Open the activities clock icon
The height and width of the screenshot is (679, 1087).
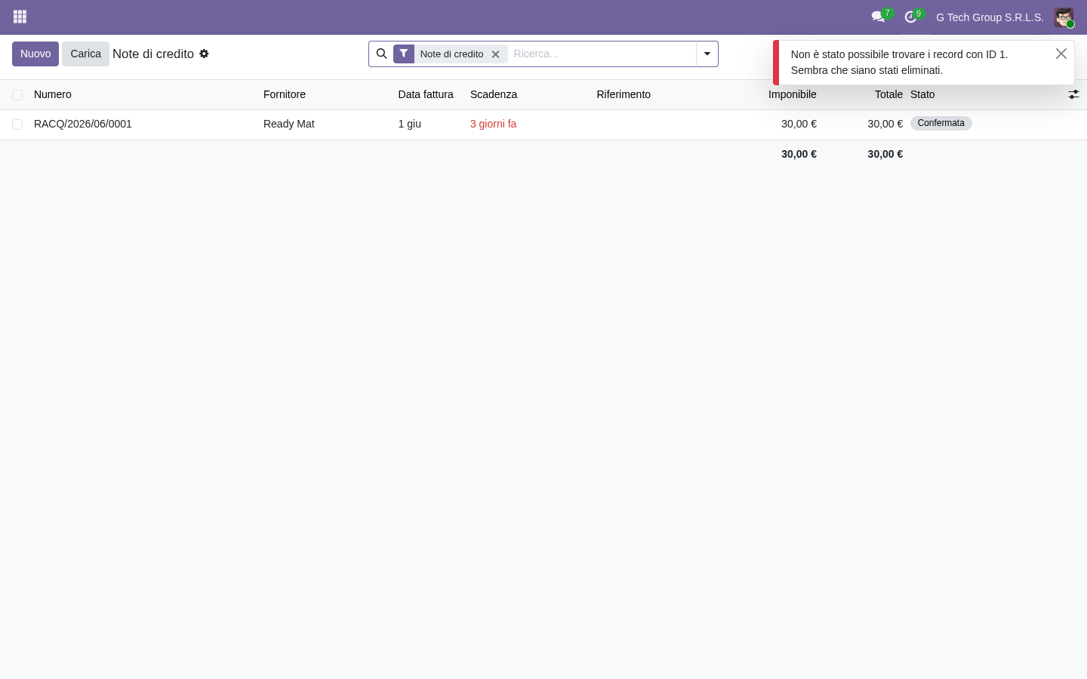(x=910, y=17)
